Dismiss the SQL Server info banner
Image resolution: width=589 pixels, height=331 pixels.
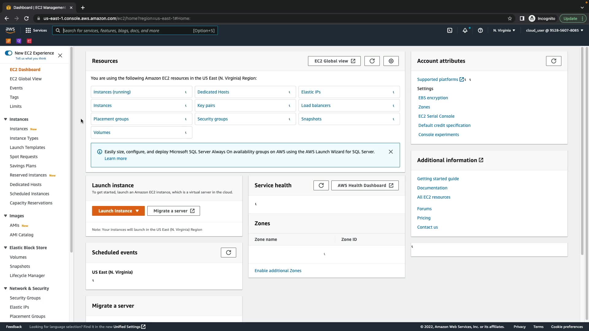click(x=391, y=152)
